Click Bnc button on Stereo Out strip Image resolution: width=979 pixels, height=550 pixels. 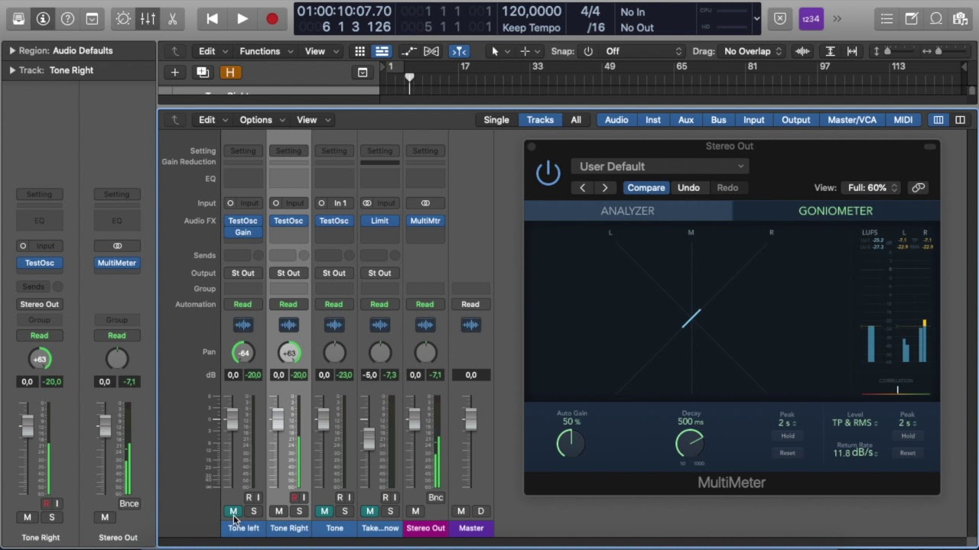click(436, 497)
